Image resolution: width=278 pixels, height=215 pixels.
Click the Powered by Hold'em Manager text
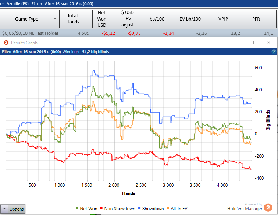245,207
